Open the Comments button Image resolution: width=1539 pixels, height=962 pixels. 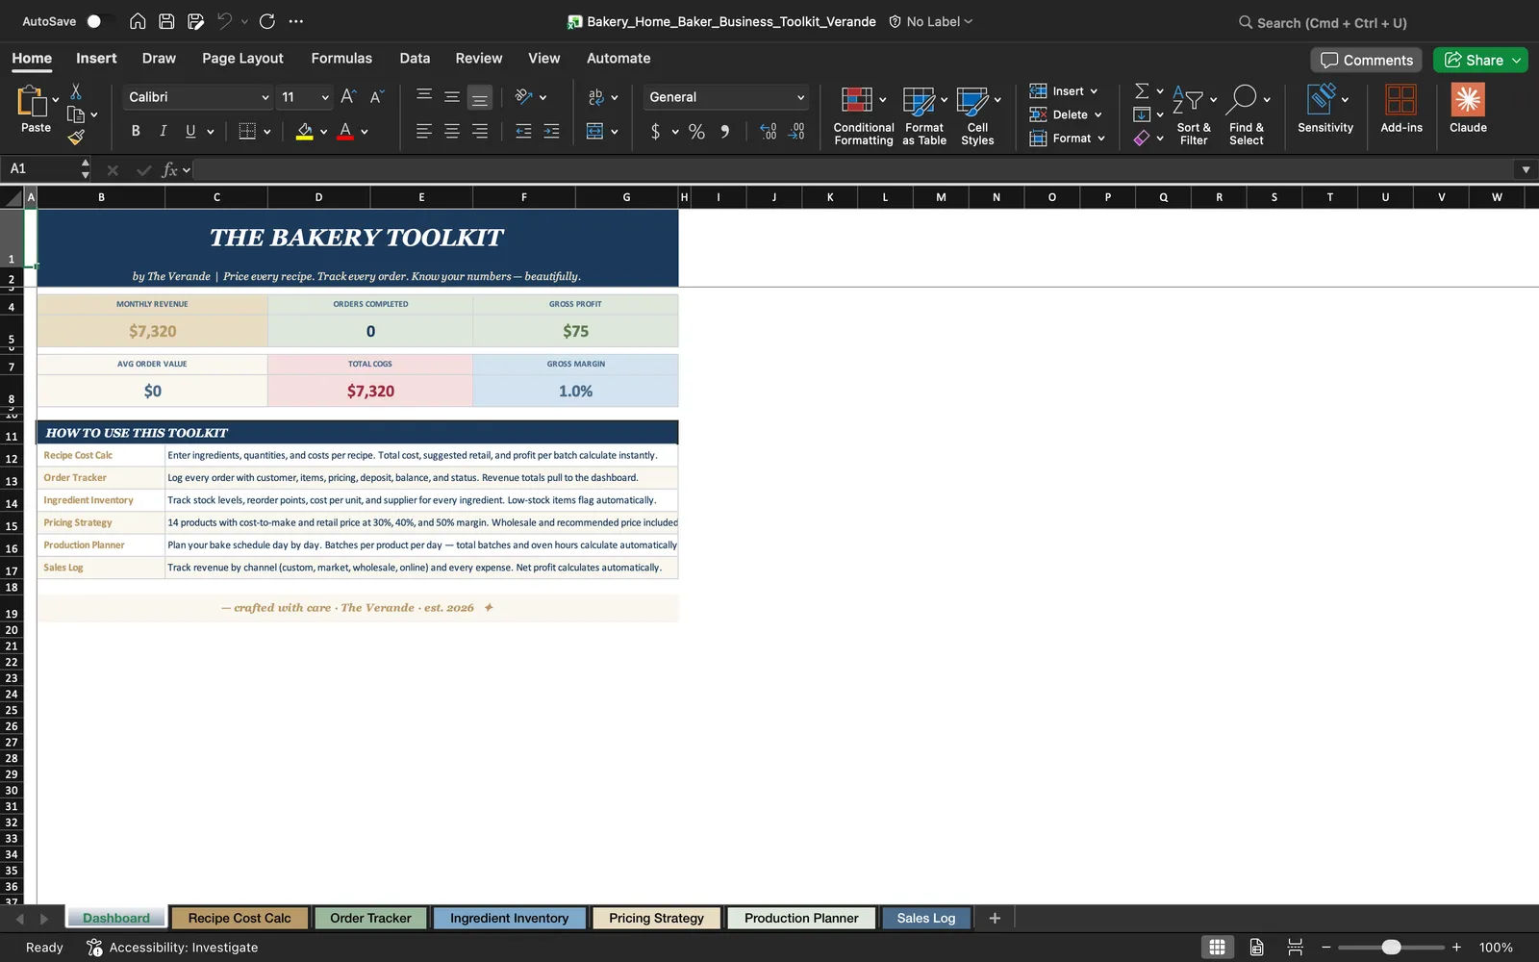tap(1366, 60)
